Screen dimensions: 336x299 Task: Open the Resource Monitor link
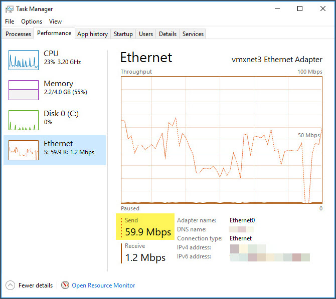point(103,285)
